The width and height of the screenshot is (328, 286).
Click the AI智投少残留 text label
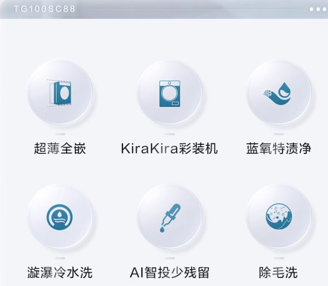pos(170,272)
